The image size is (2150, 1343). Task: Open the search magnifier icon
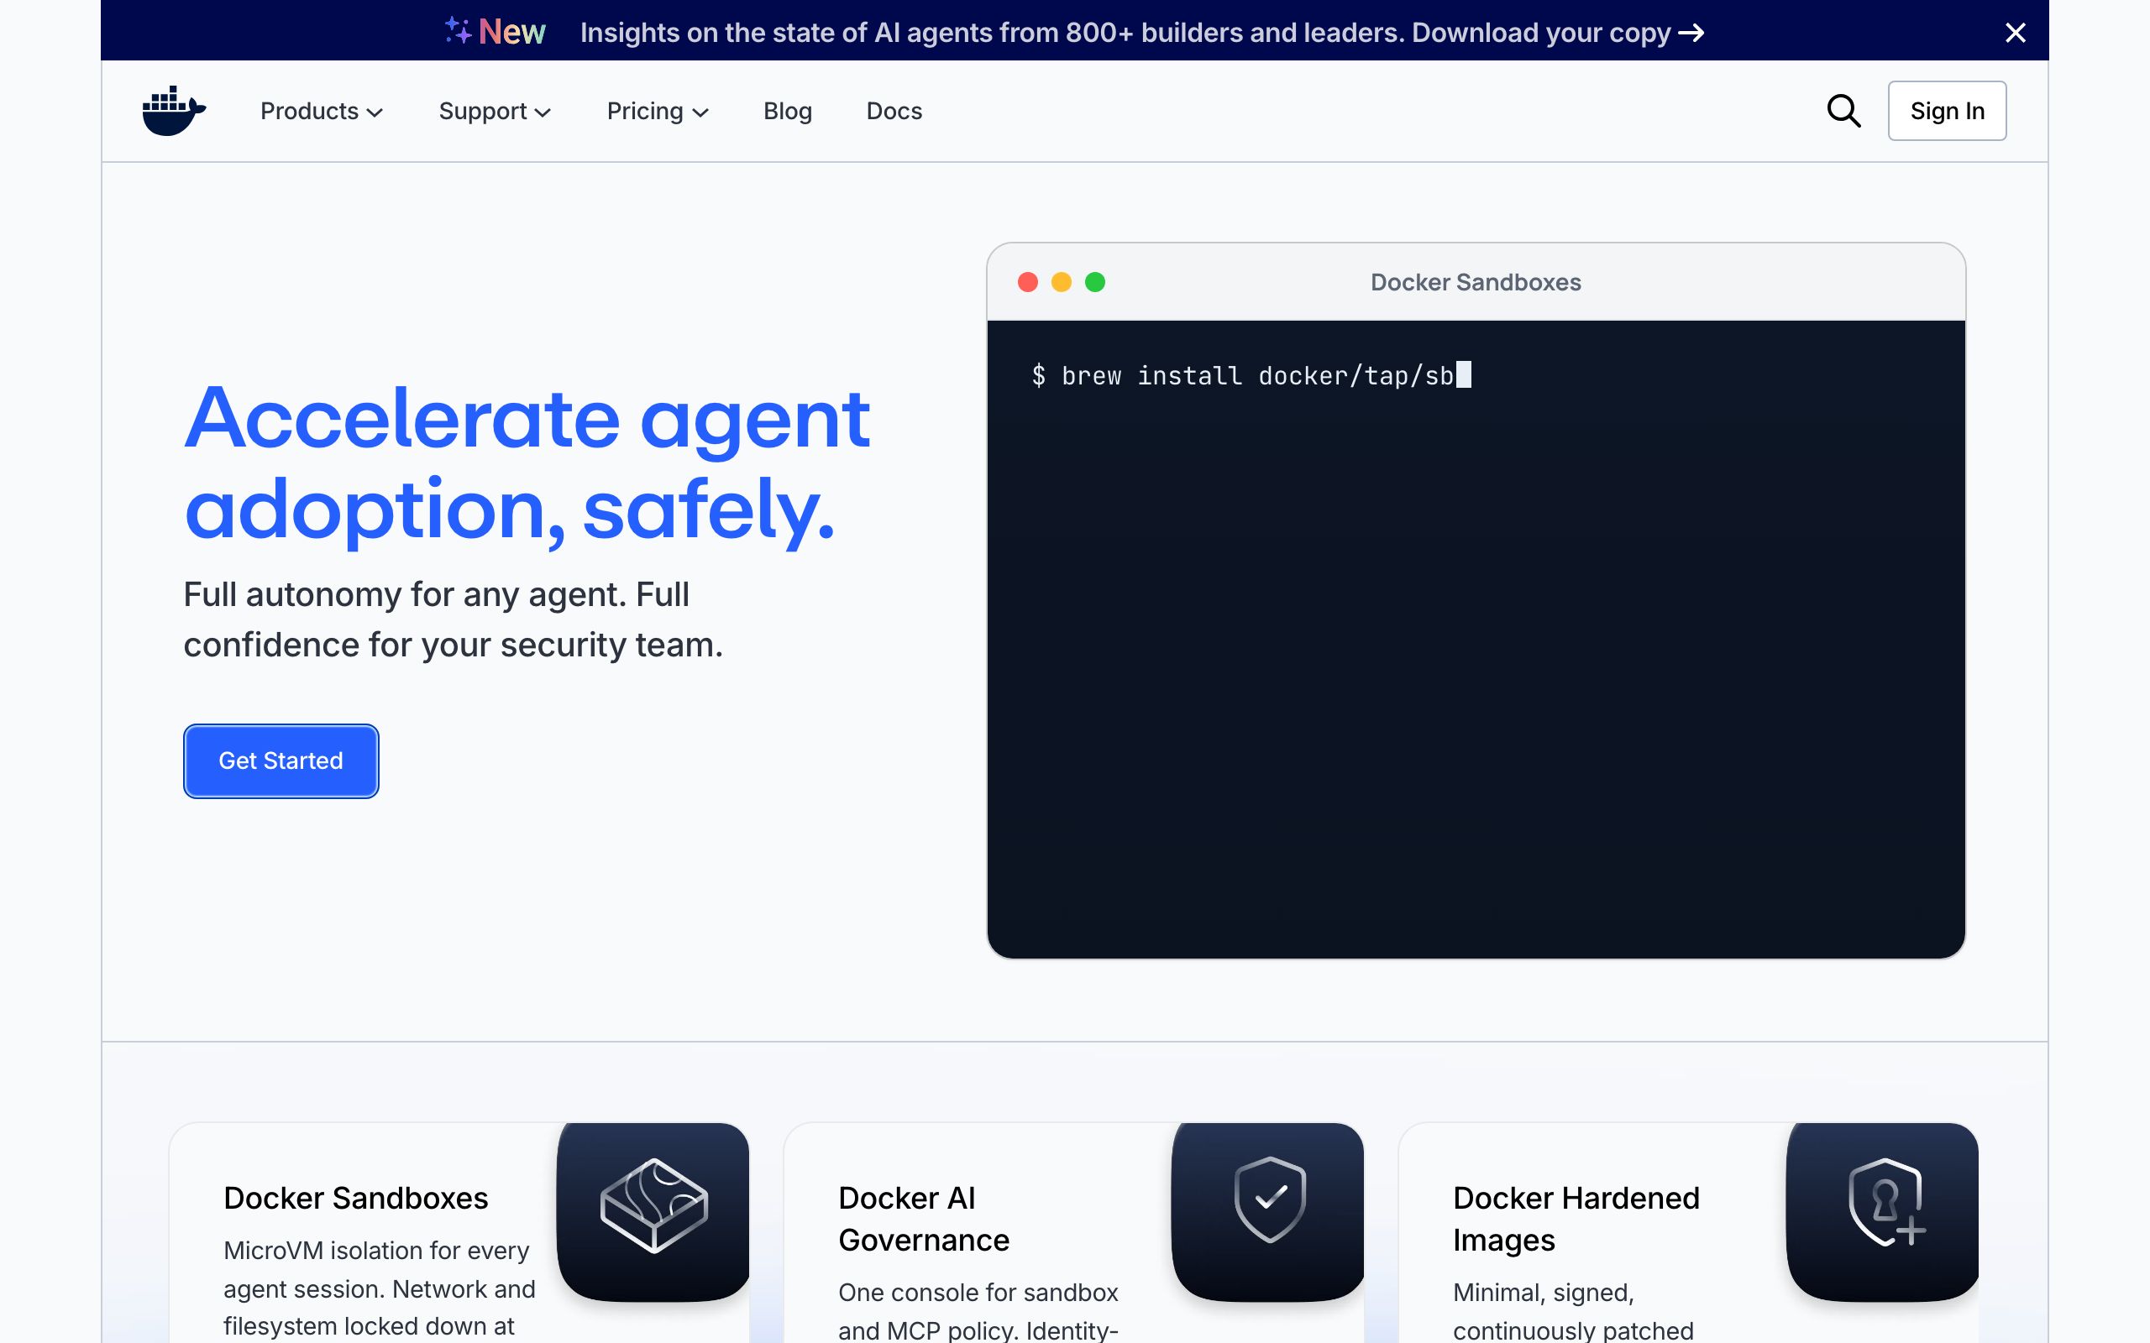coord(1843,111)
